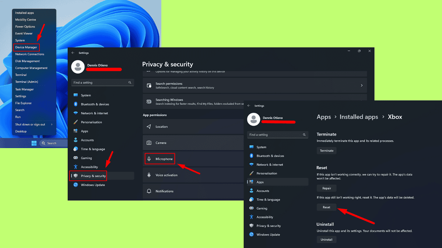Click the Dennis Otieno profile avatar in the Privacy window
The image size is (442, 248).
(x=78, y=67)
